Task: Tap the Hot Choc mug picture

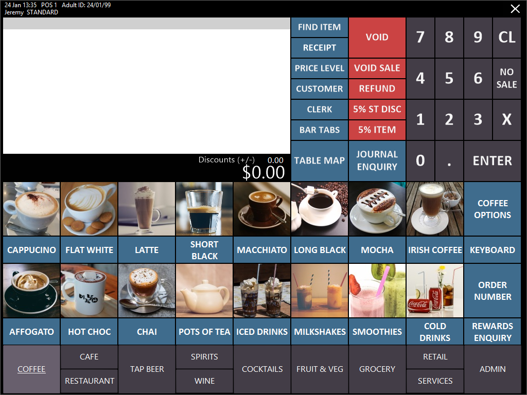Action: (89, 291)
